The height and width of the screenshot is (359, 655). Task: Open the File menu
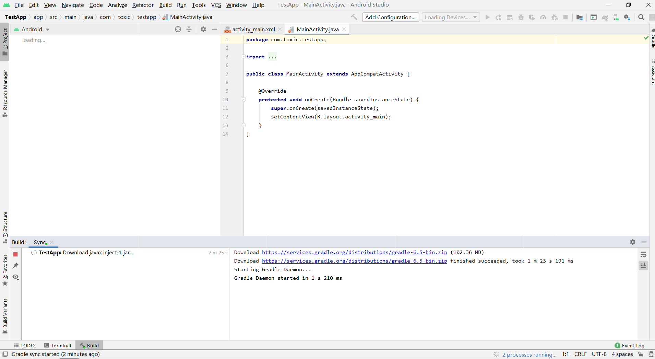[19, 5]
